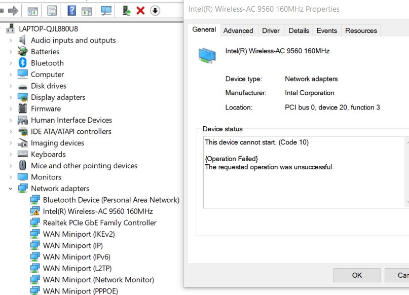Click Scan for hardware changes icon
Image resolution: width=409 pixels, height=295 pixels.
tap(106, 11)
